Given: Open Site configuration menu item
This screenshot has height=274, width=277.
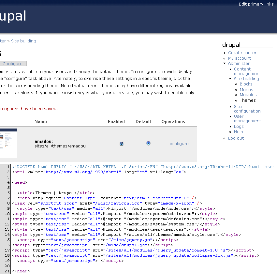Looking at the screenshot, I should click(247, 109).
